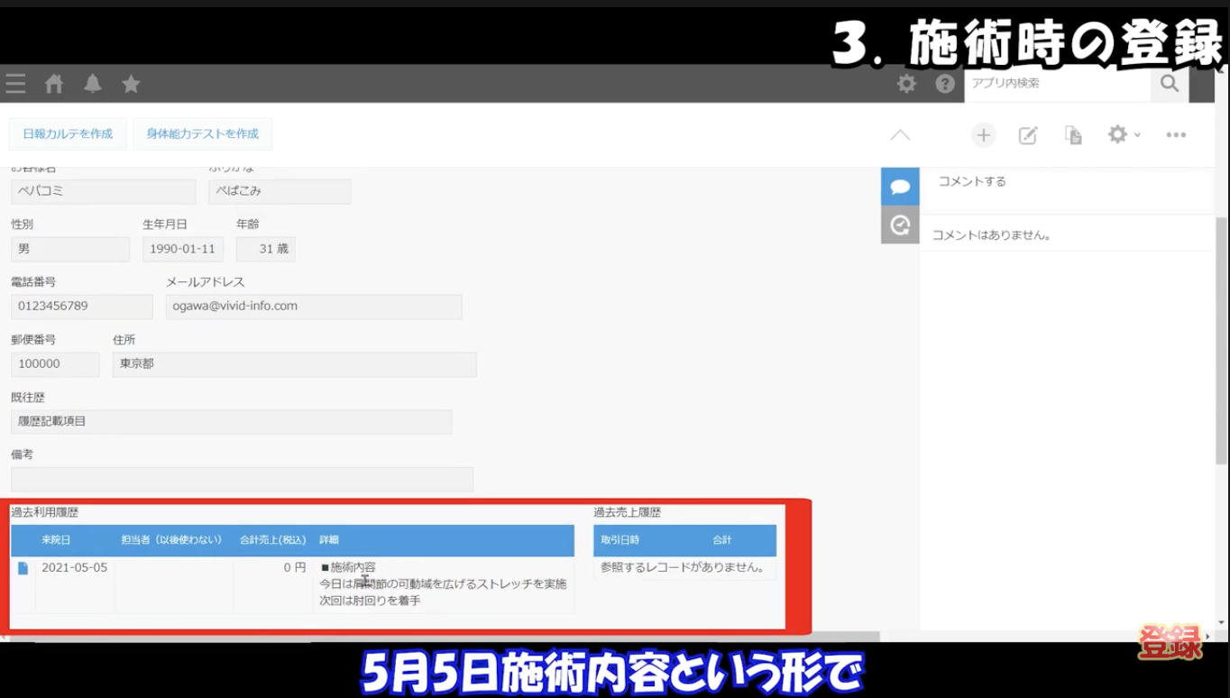Switch to the comments tab

click(899, 186)
